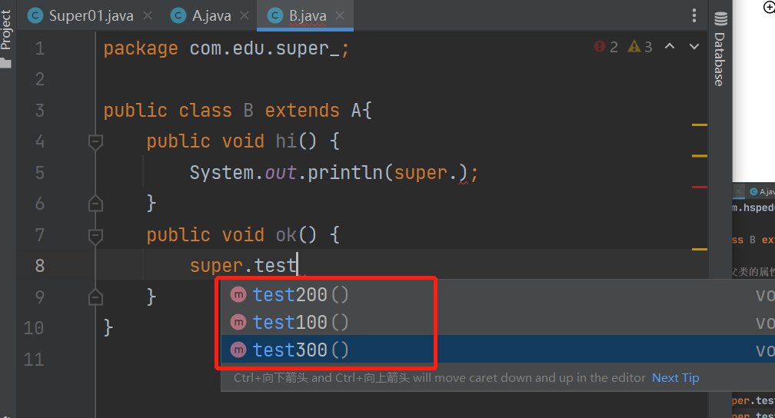Image resolution: width=775 pixels, height=418 pixels.
Task: Close the B.java editor tab
Action: point(340,15)
